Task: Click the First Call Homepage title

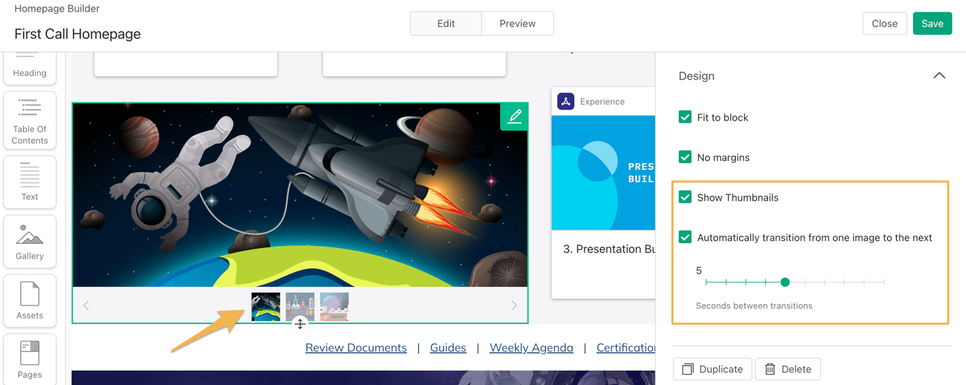Action: (x=77, y=34)
